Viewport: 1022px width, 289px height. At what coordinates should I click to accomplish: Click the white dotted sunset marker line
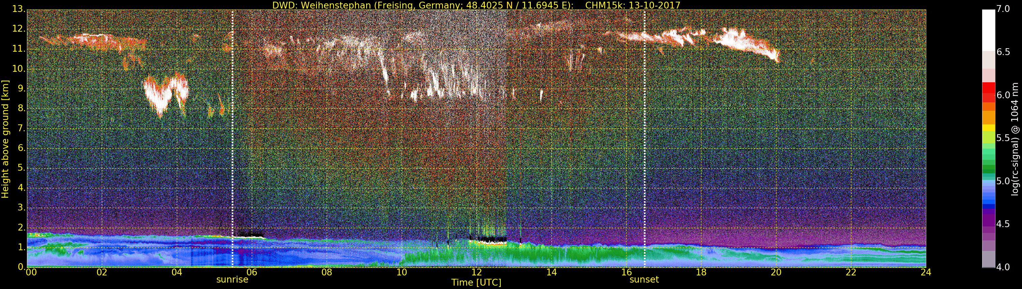(645, 139)
